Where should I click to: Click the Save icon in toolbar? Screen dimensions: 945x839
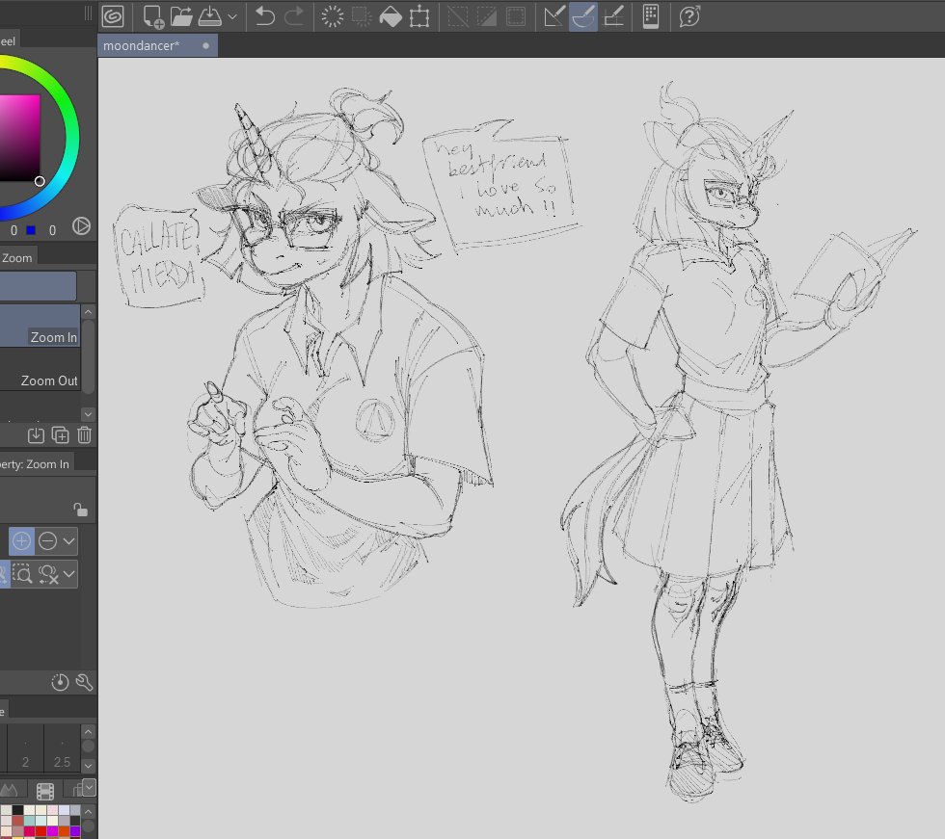pyautogui.click(x=209, y=16)
